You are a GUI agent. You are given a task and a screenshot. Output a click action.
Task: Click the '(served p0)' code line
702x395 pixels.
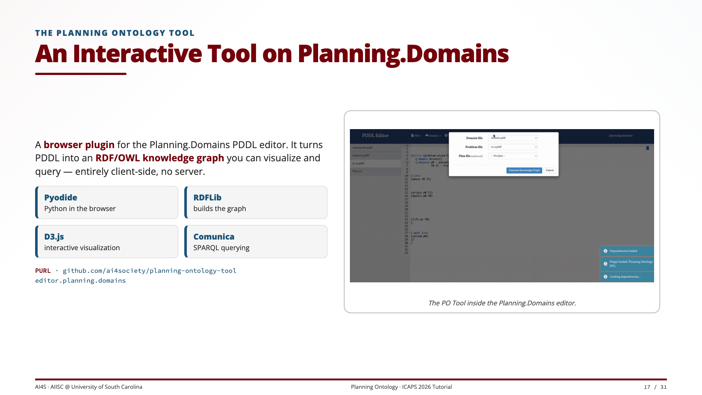[x=419, y=236]
